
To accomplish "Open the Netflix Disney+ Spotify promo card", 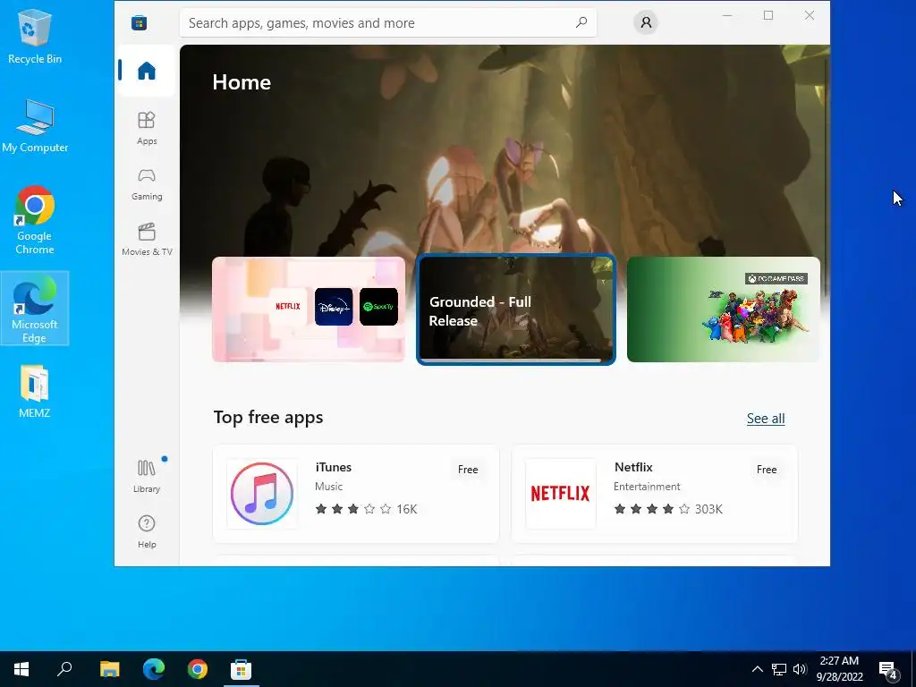I will coord(309,309).
